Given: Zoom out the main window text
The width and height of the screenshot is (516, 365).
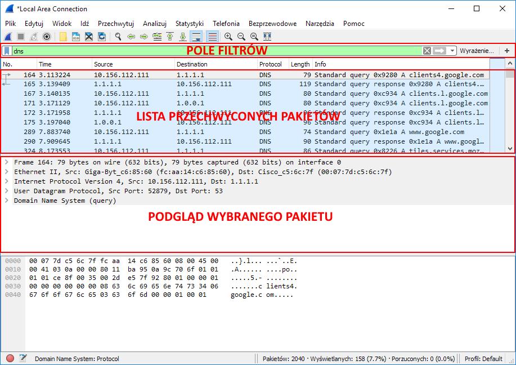Looking at the screenshot, I should [241, 37].
